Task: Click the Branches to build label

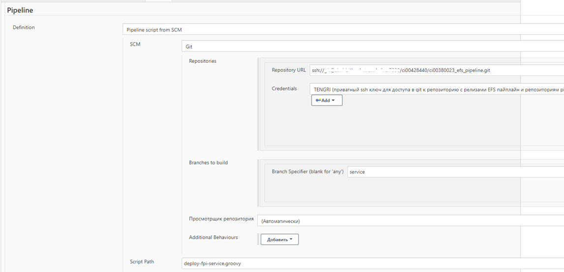Action: (208, 163)
